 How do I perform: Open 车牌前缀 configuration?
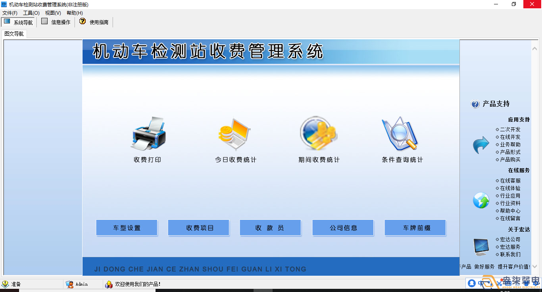tap(415, 227)
